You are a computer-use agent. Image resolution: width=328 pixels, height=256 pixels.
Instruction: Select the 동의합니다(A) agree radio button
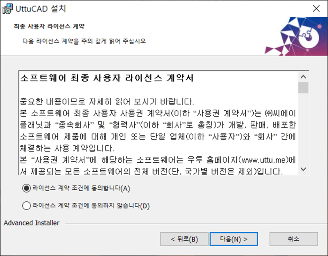tap(27, 188)
